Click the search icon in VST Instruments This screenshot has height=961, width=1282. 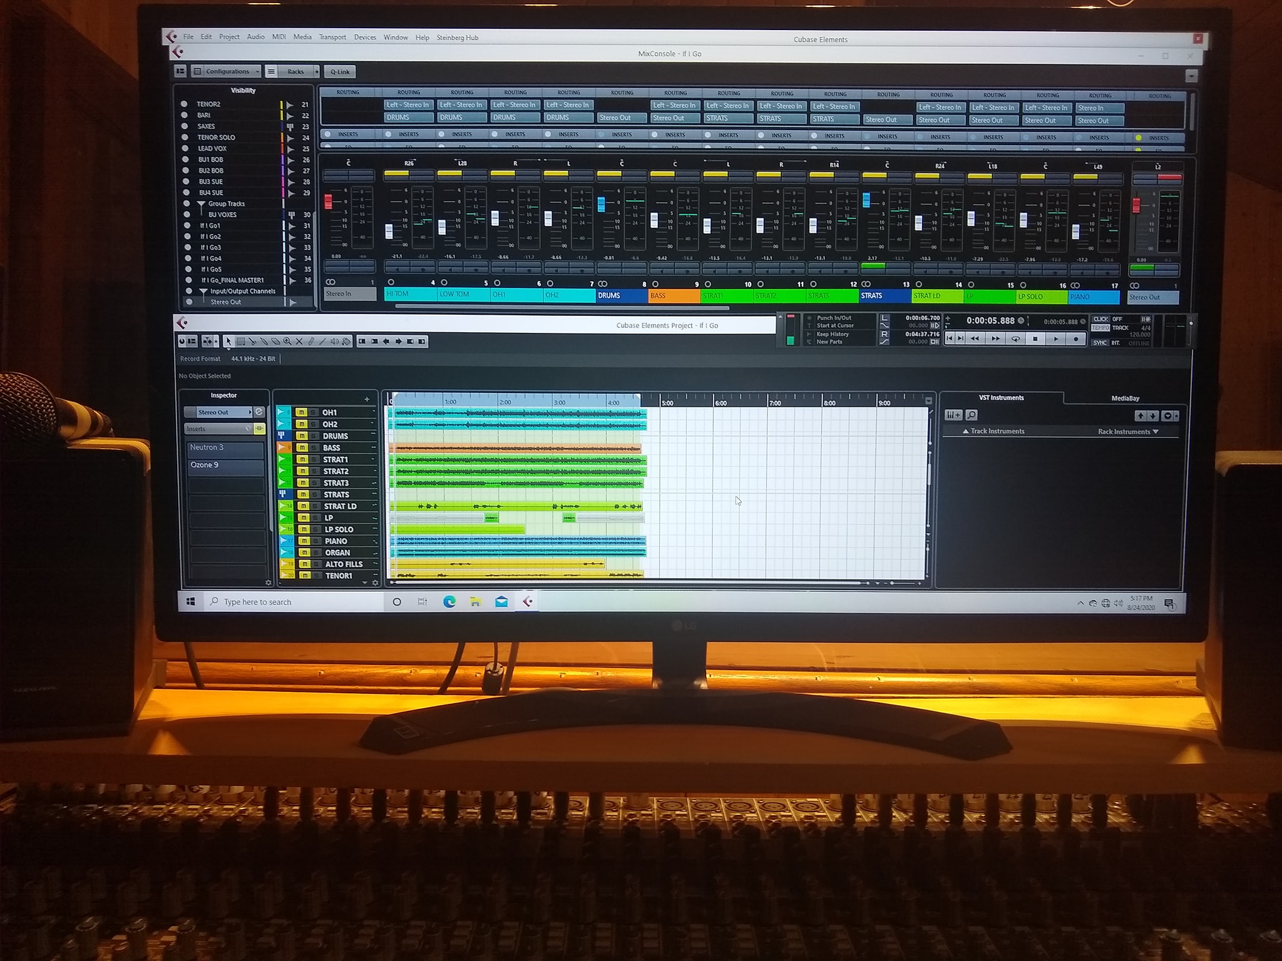click(972, 415)
